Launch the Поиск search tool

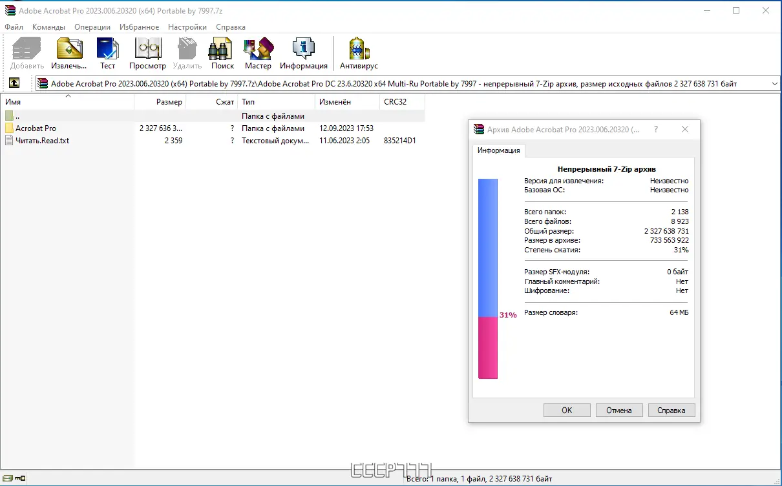pyautogui.click(x=221, y=53)
